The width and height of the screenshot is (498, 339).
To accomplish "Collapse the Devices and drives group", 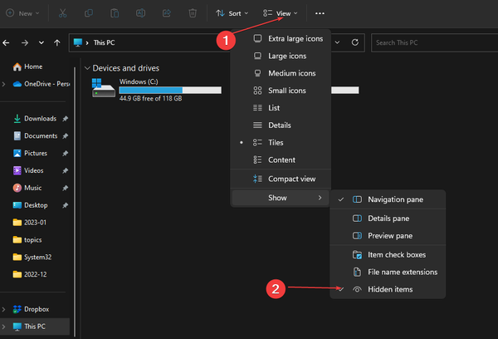I will tap(87, 68).
